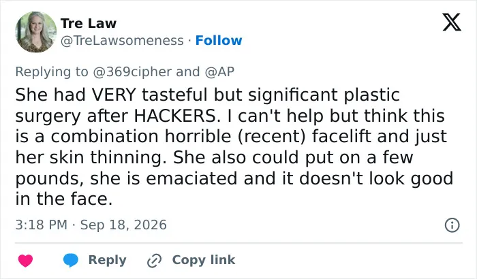Click the blue speech bubble reply icon
The width and height of the screenshot is (477, 279).
(71, 261)
